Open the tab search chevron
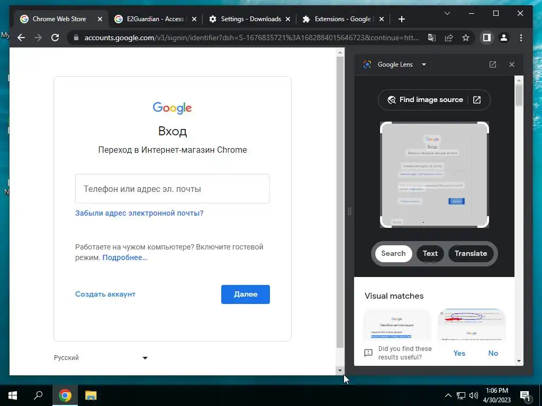 (447, 13)
